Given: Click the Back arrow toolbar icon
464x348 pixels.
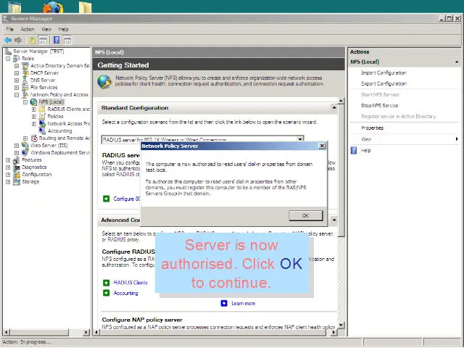Looking at the screenshot, I should point(8,40).
